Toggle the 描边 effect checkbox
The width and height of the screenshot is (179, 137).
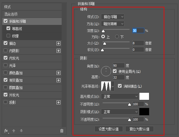5,43
